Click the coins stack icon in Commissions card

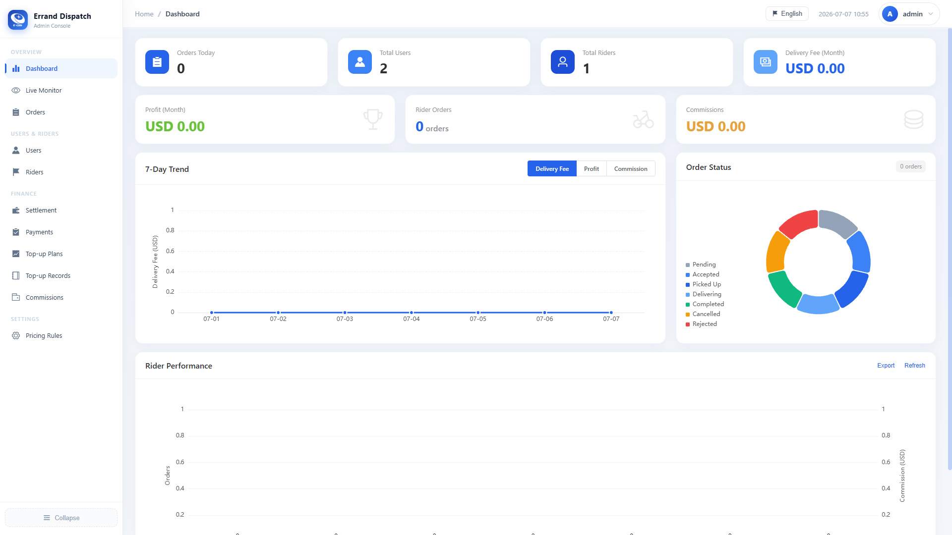click(x=914, y=119)
